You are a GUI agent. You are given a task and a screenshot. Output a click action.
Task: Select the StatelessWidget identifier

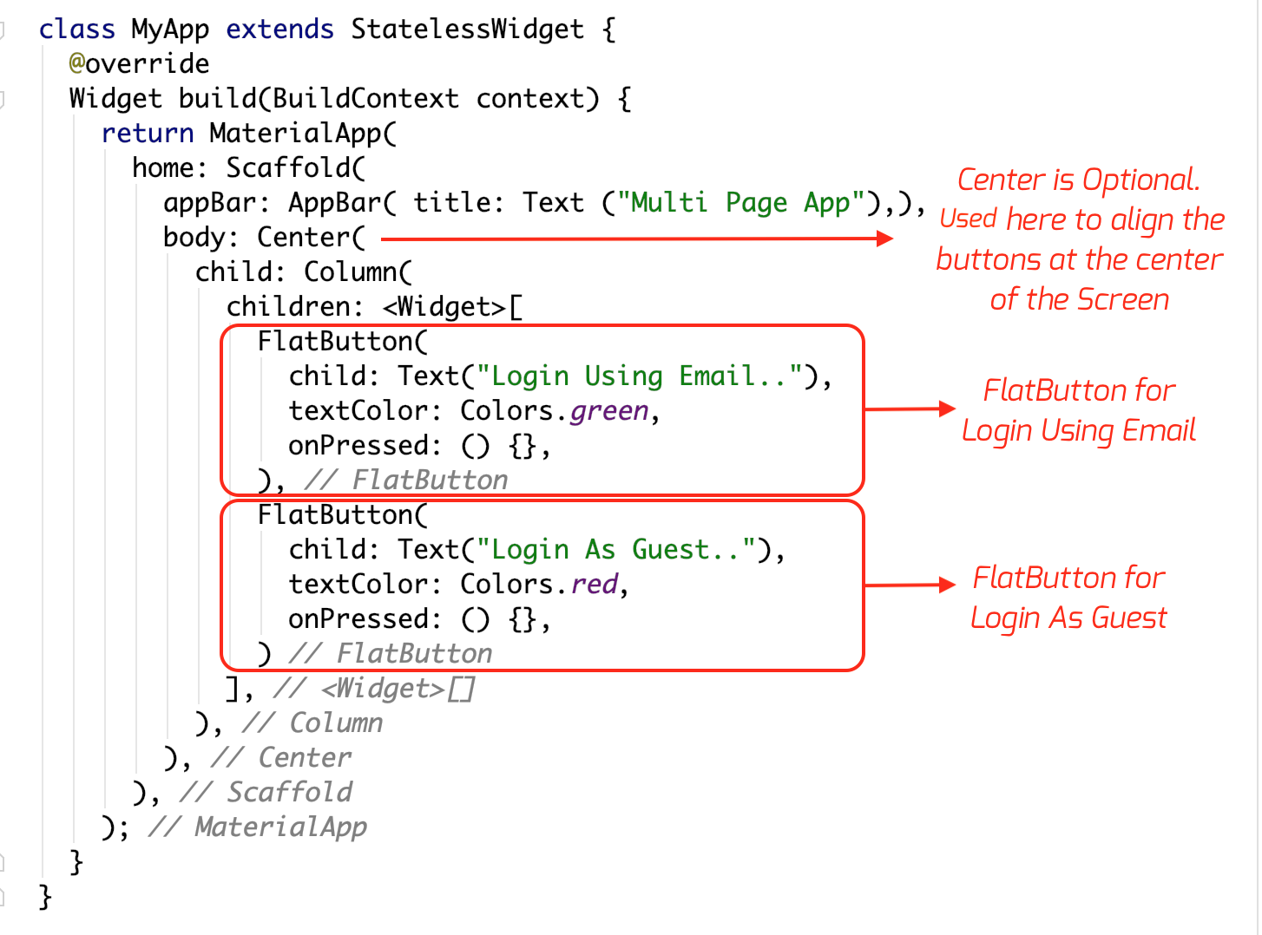466,29
